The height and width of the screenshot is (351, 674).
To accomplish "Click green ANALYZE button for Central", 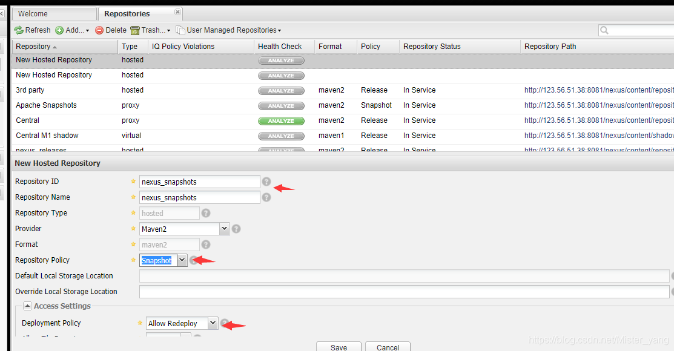I will [x=281, y=120].
